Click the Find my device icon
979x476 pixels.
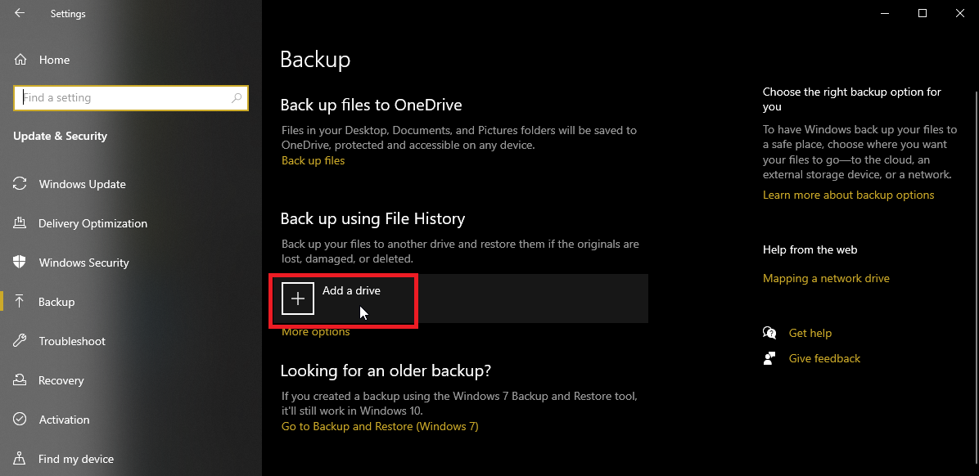[x=20, y=459]
